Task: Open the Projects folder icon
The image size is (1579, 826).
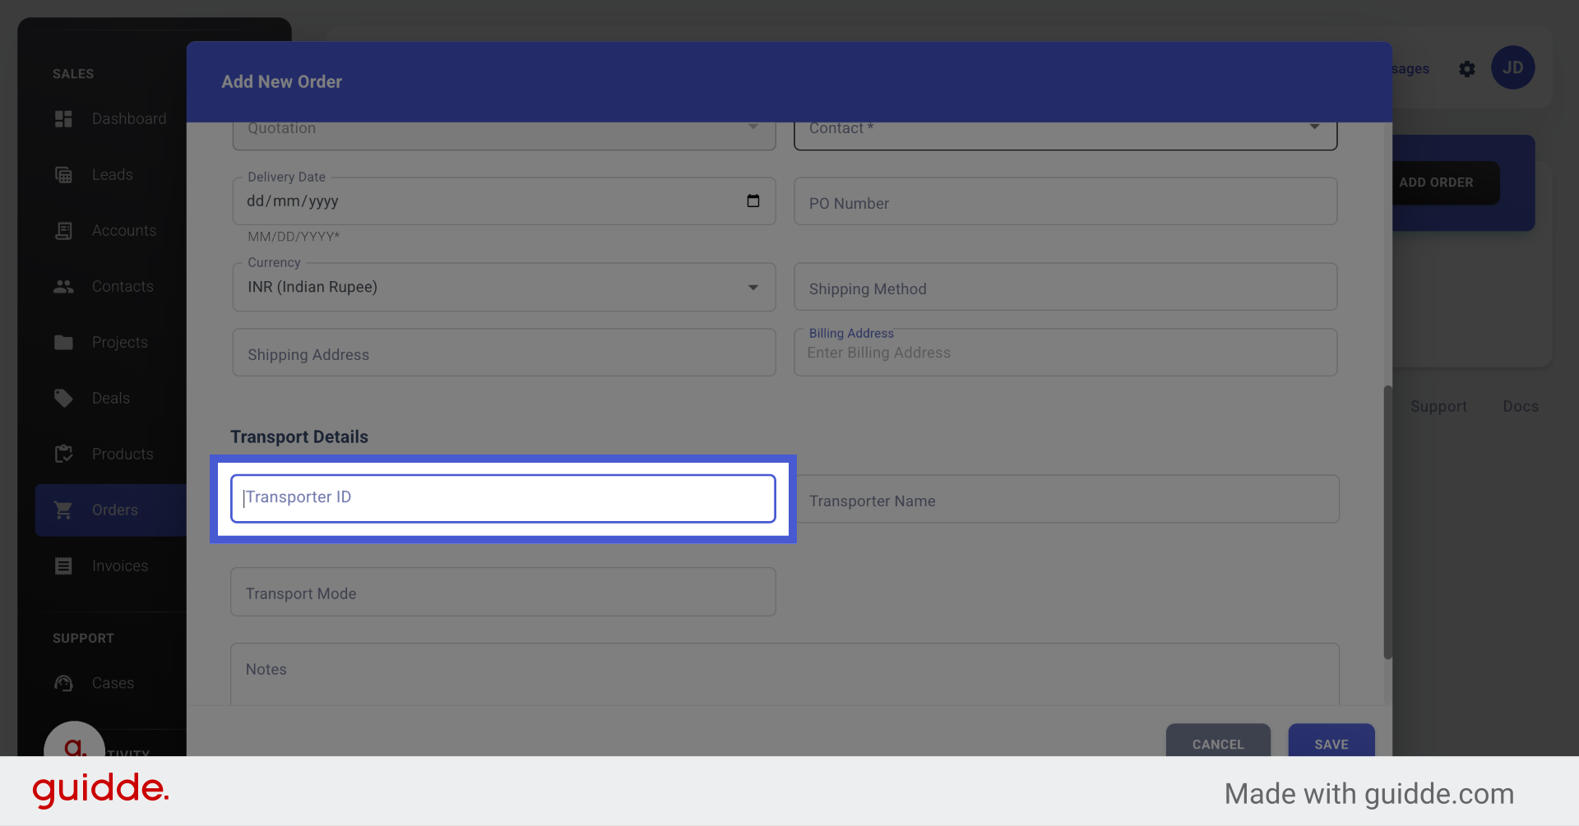Action: tap(63, 342)
